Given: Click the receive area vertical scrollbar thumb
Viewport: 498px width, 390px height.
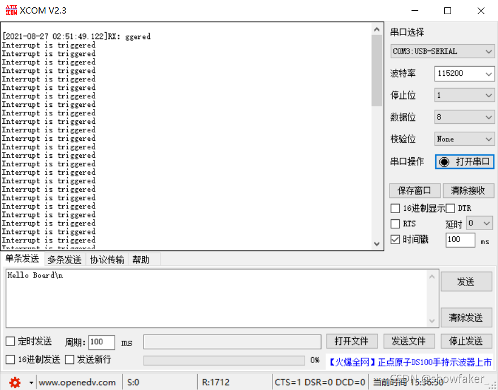Looking at the screenshot, I should pyautogui.click(x=376, y=71).
